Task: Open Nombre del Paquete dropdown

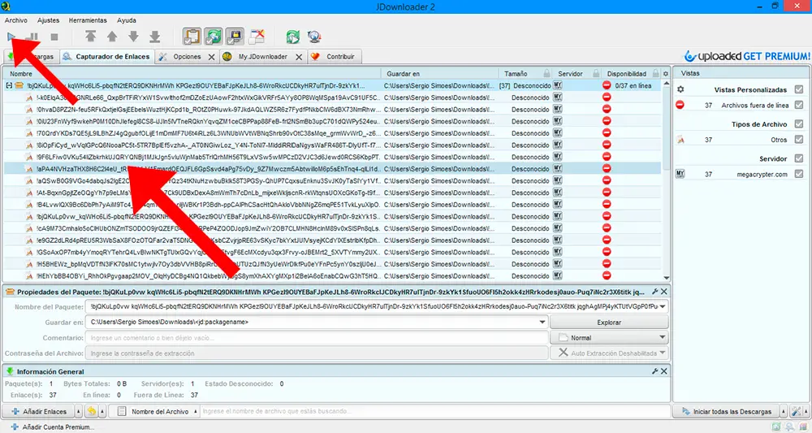Action: pyautogui.click(x=662, y=306)
